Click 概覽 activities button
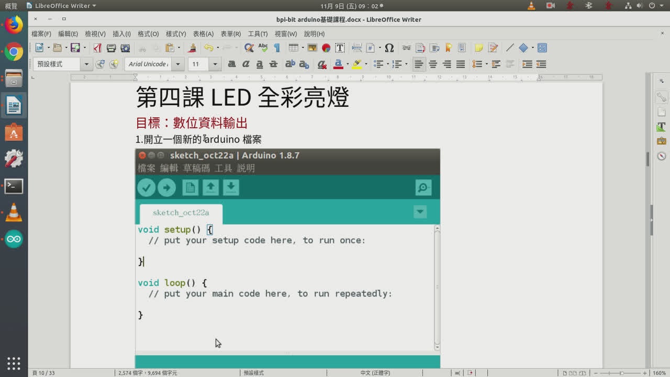This screenshot has height=377, width=670. (x=11, y=6)
